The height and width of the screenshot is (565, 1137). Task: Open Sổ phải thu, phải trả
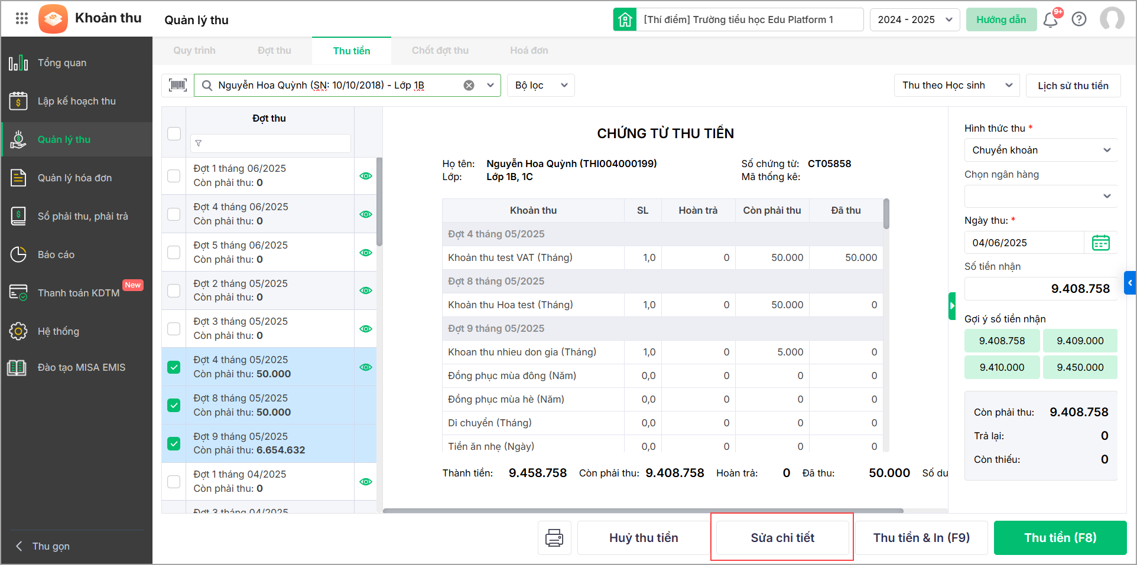tap(77, 216)
